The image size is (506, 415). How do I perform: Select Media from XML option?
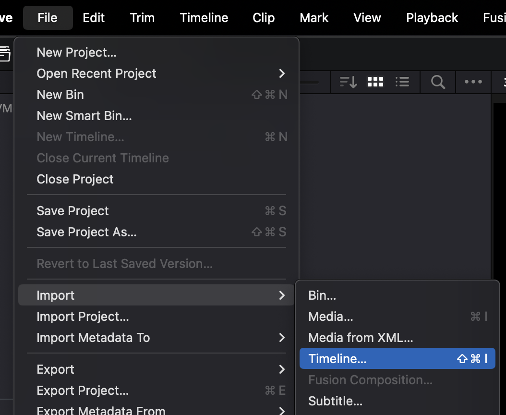[x=361, y=338]
